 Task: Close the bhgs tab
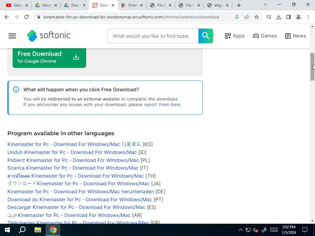[x=227, y=5]
